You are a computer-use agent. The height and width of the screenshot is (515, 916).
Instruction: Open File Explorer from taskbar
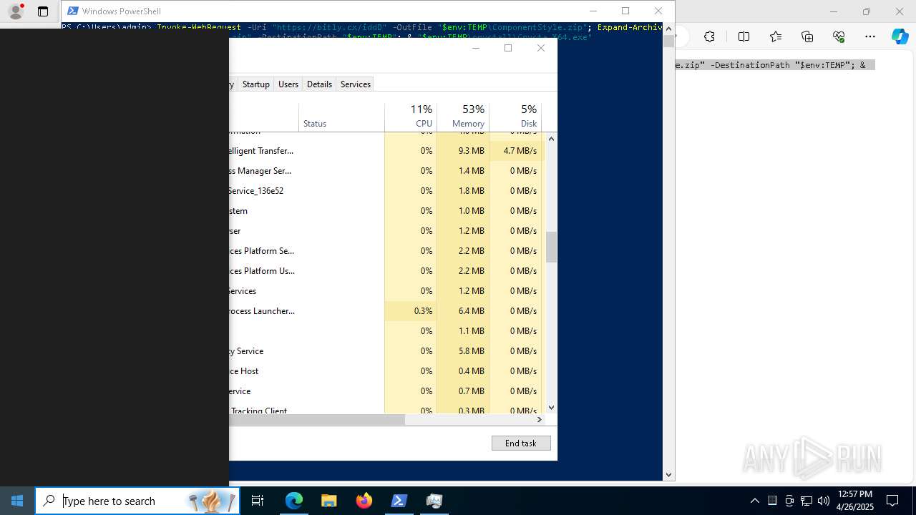328,501
